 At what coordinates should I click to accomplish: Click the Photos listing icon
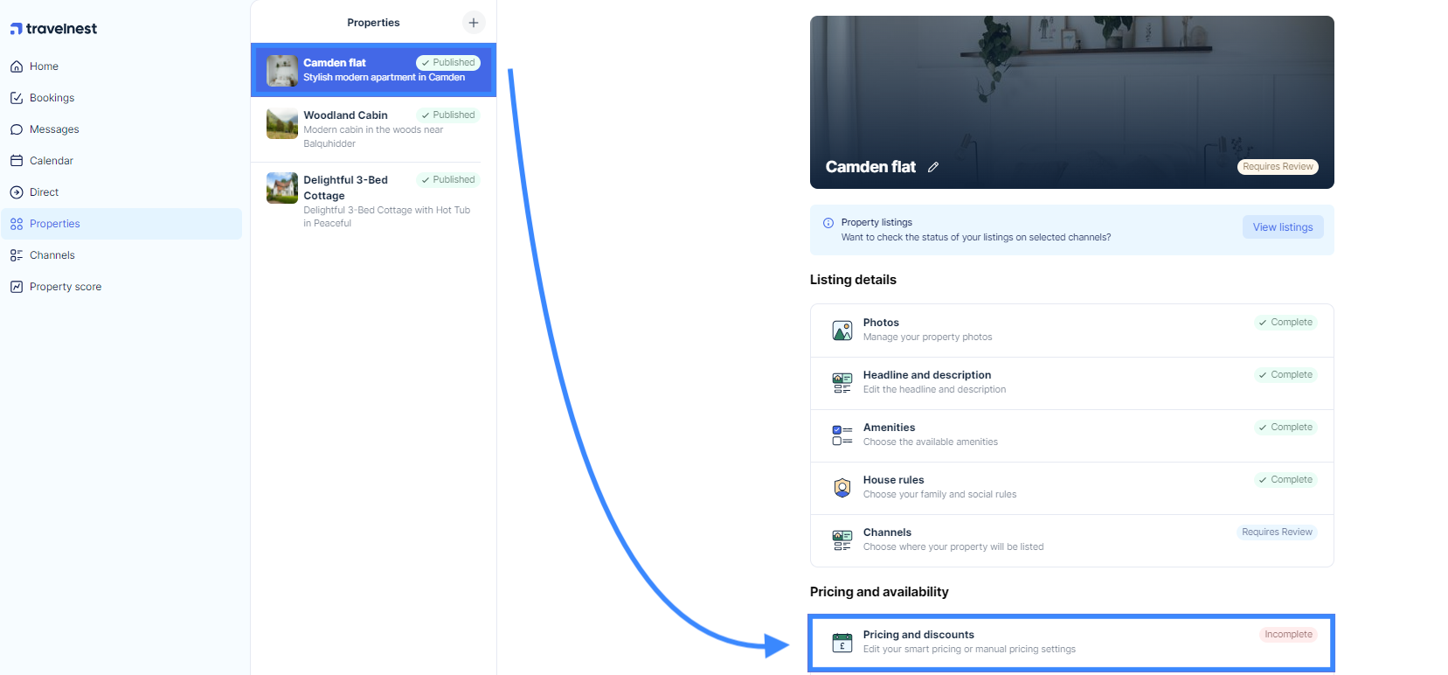[x=842, y=331]
